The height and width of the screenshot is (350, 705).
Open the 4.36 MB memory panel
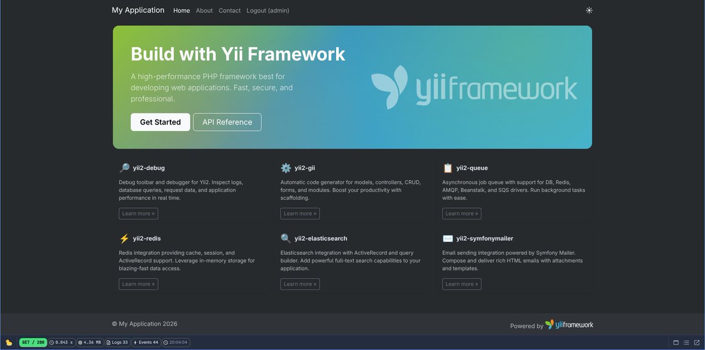point(90,342)
